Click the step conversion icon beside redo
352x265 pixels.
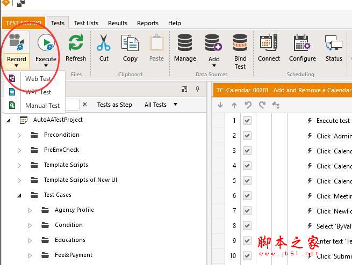[x=276, y=105]
